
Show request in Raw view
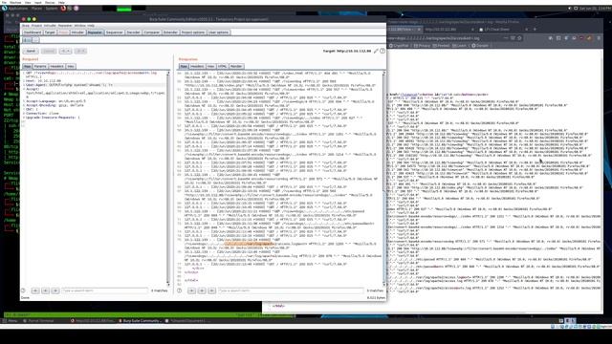point(27,67)
